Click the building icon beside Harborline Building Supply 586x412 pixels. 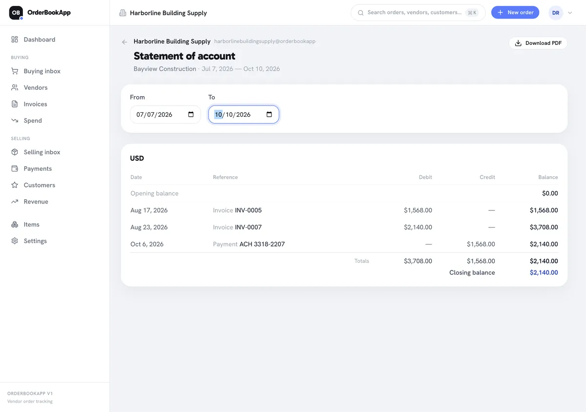pos(123,13)
